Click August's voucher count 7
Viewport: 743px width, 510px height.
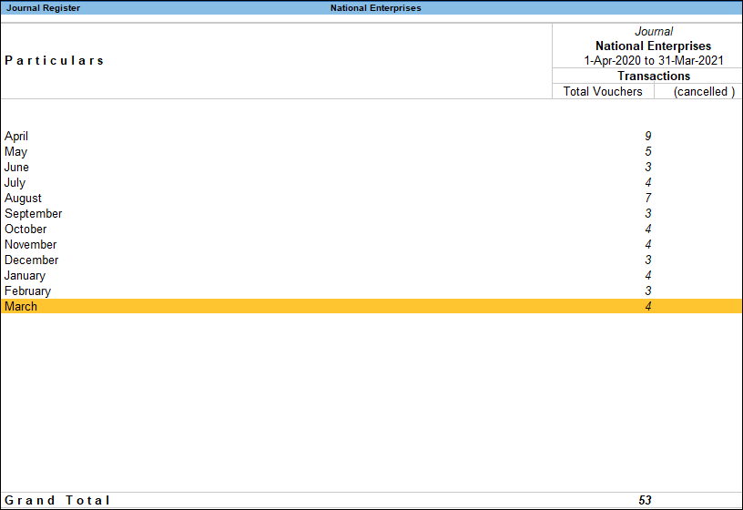click(647, 199)
